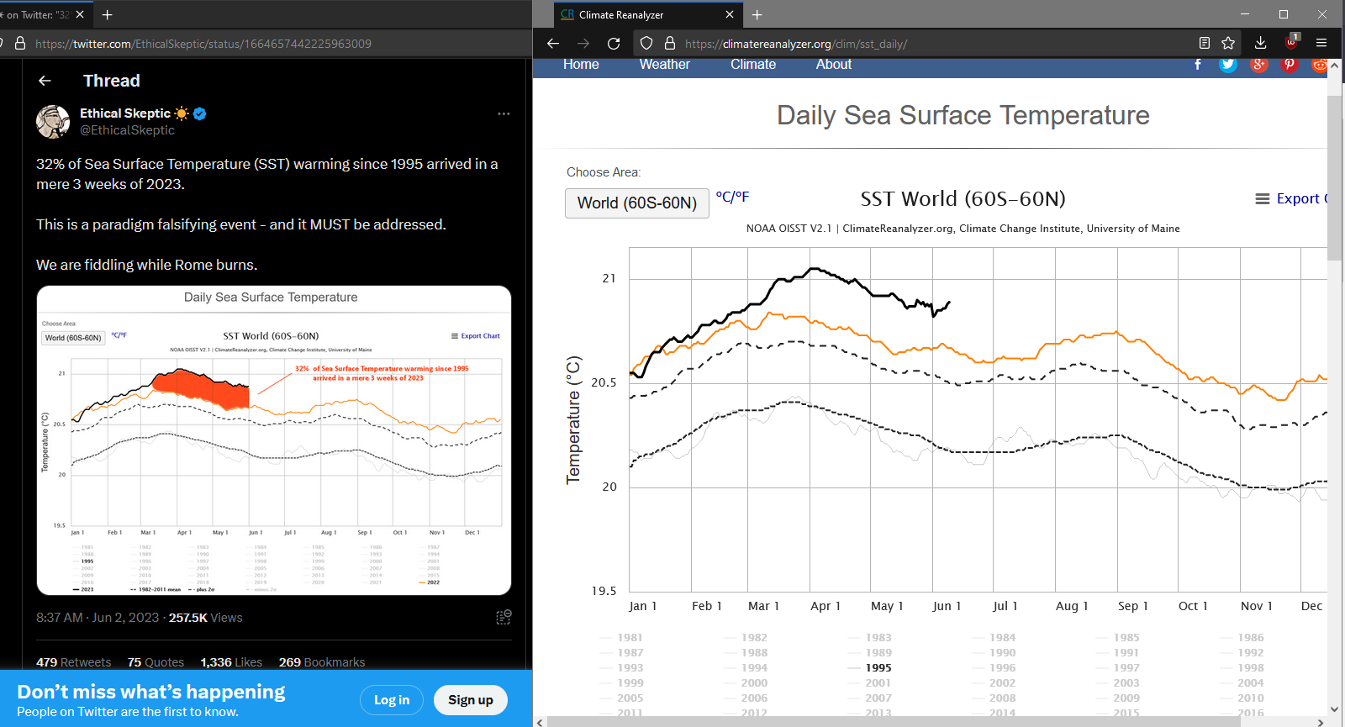
Task: Toggle the 2010 series in the legend
Action: 1242,698
